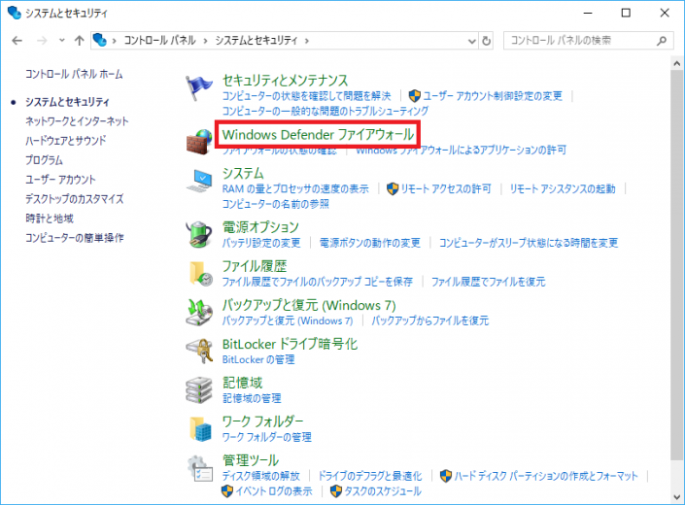Image resolution: width=685 pixels, height=505 pixels.
Task: Open the 電源オプション heading link
Action: 260,227
